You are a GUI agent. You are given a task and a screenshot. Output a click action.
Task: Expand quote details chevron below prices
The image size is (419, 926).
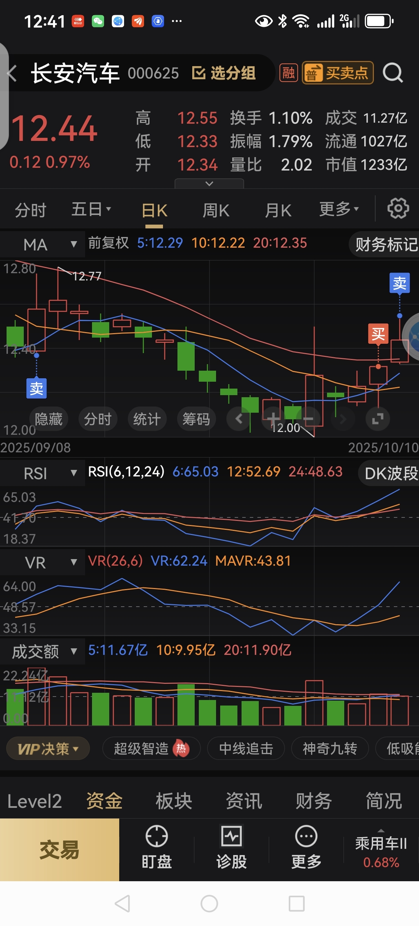point(209,183)
